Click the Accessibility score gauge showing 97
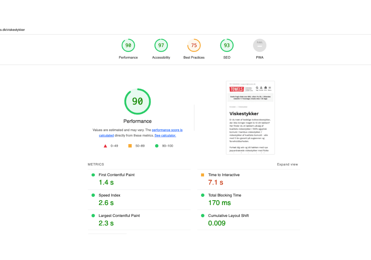The width and height of the screenshot is (371, 260). coord(161,46)
